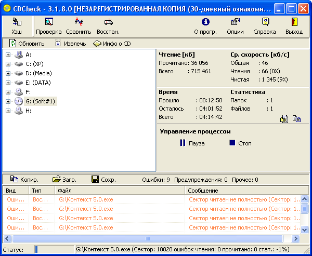Open the Хэш (hash) tool

tap(17, 26)
